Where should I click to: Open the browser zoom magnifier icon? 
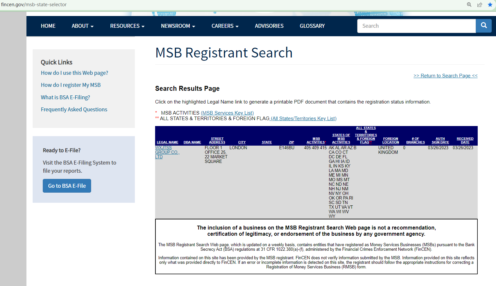[x=469, y=5]
